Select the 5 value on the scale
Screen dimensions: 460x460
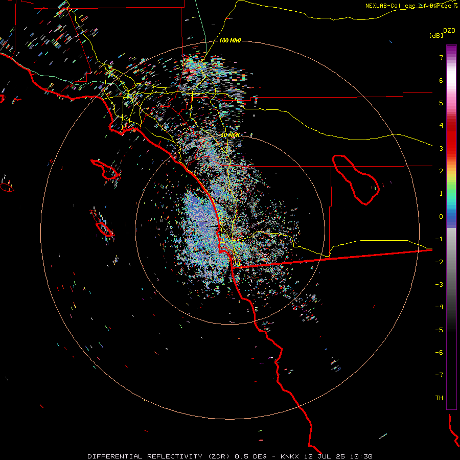[441, 103]
